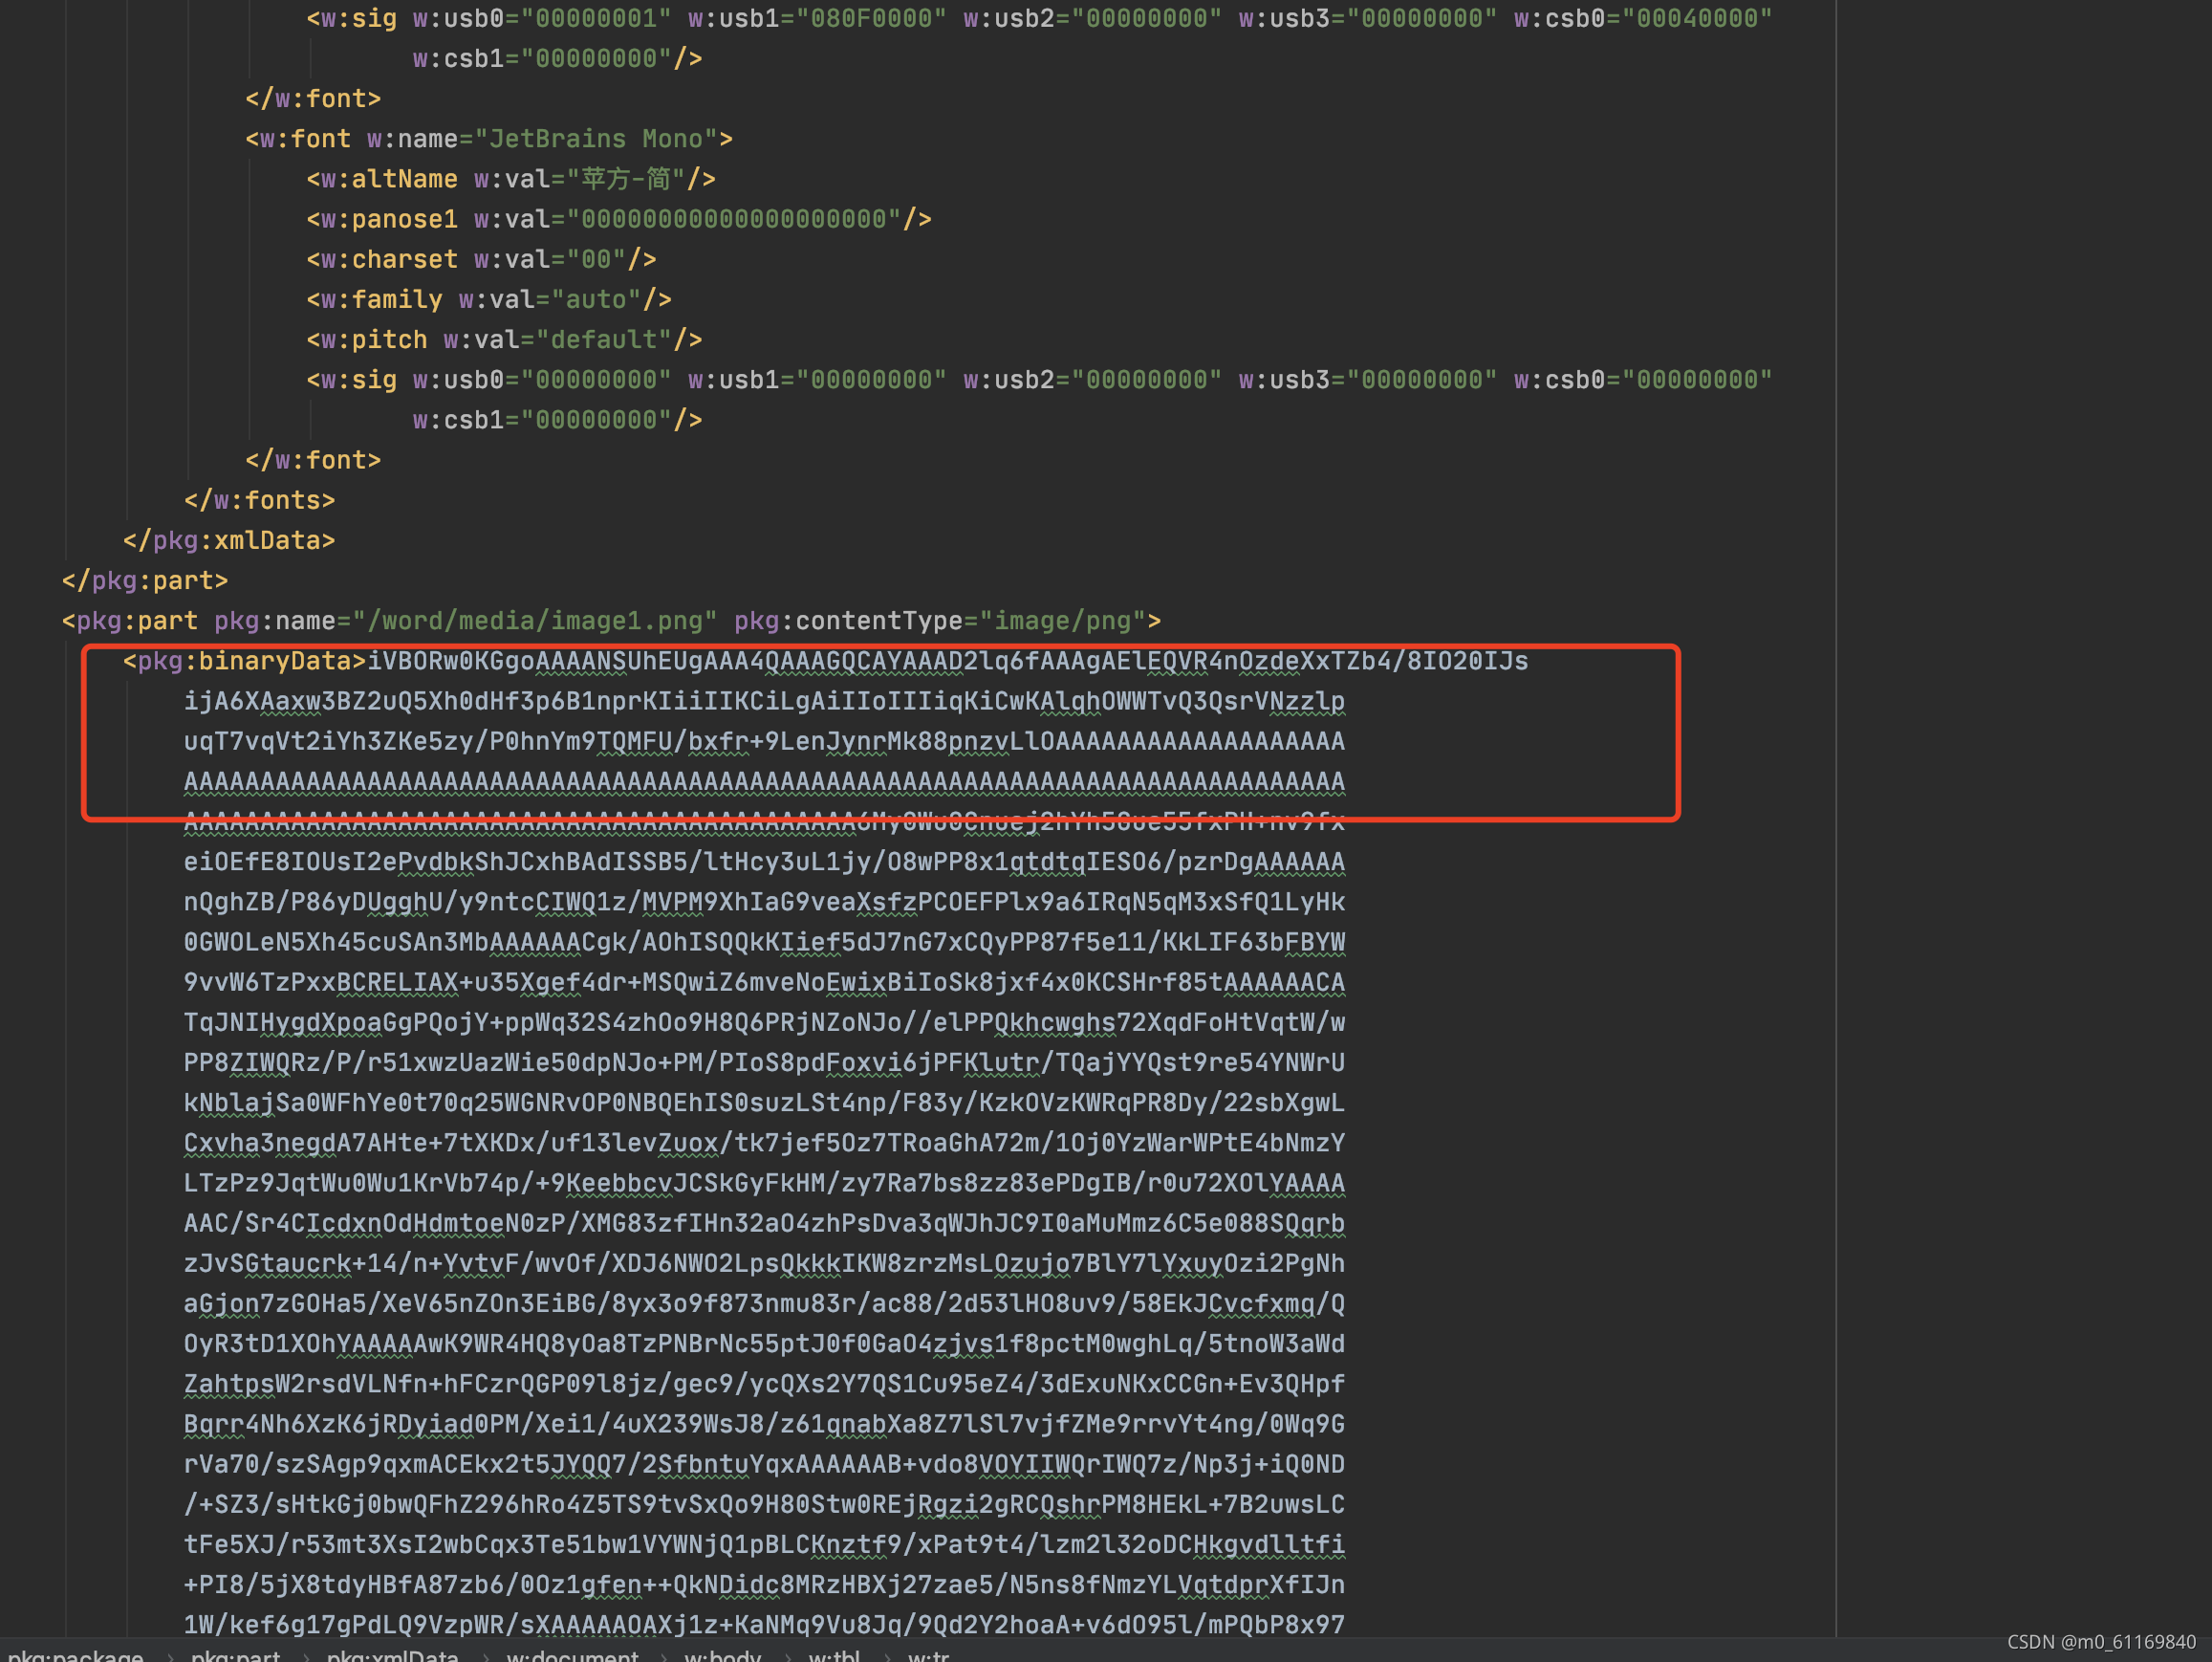Image resolution: width=2212 pixels, height=1662 pixels.
Task: Click the "/word/media/image1.png" attribute value
Action: tap(535, 622)
